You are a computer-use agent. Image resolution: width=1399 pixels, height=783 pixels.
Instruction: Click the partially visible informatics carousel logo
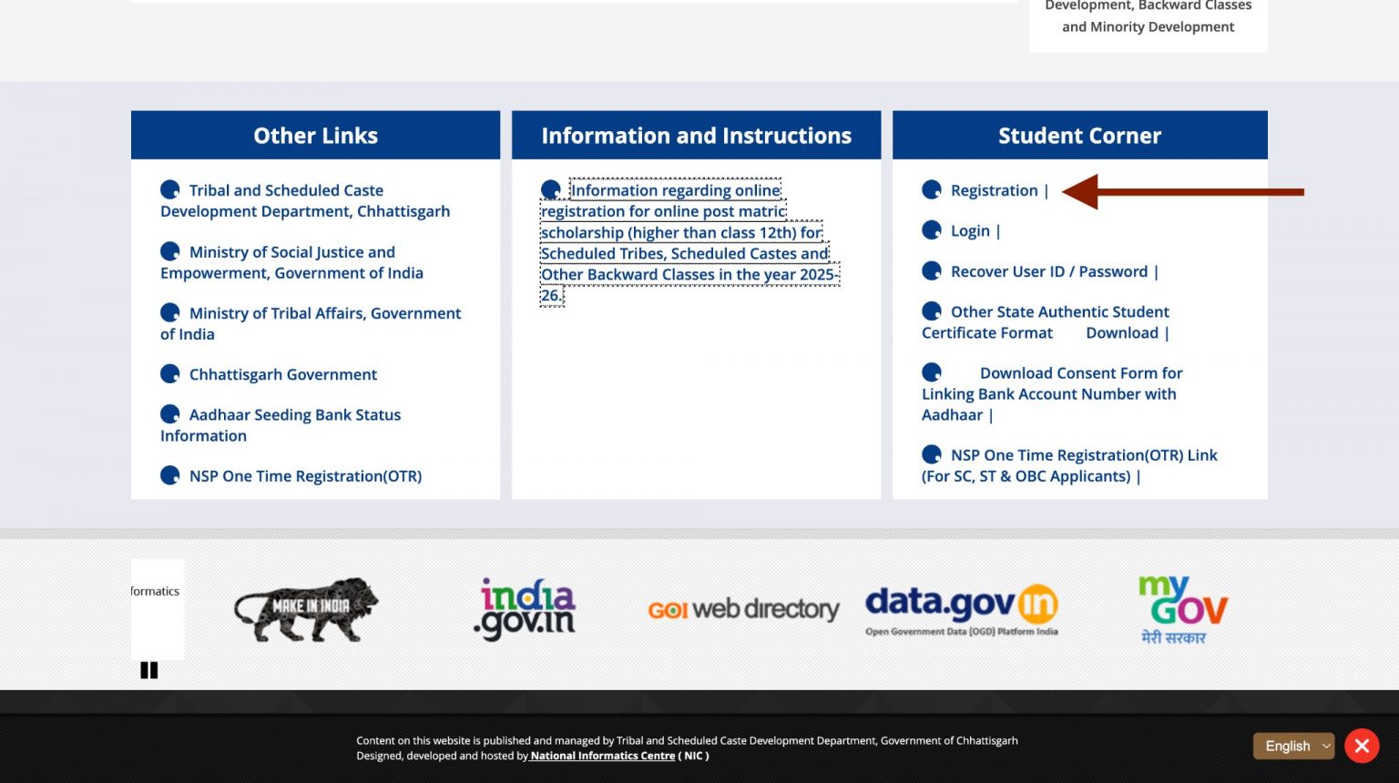157,609
